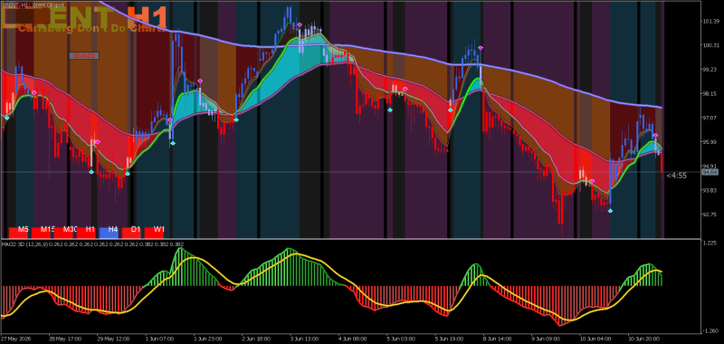Image resolution: width=724 pixels, height=344 pixels.
Task: Click the current price tag 94.64
Action: tap(710, 172)
